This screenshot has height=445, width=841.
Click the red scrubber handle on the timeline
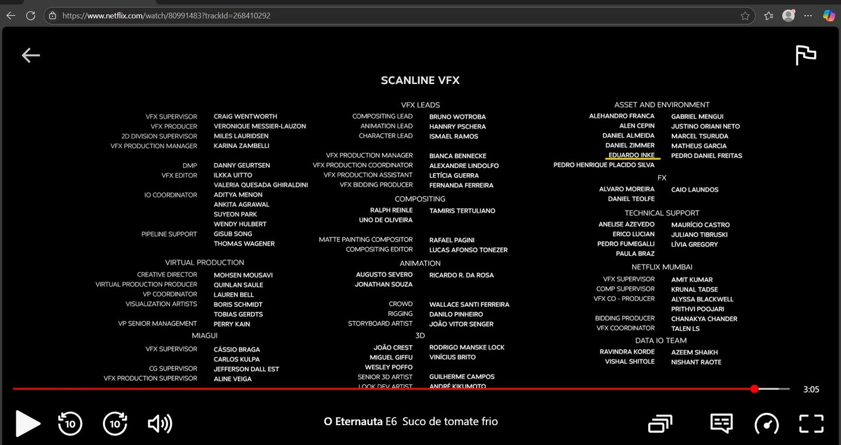coord(754,389)
